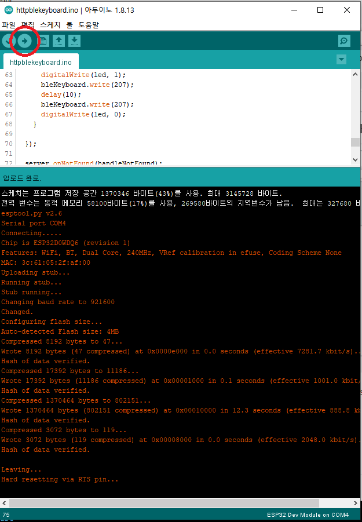Image resolution: width=362 pixels, height=522 pixels.
Task: Click the }); code on line 70
Action: click(31, 144)
